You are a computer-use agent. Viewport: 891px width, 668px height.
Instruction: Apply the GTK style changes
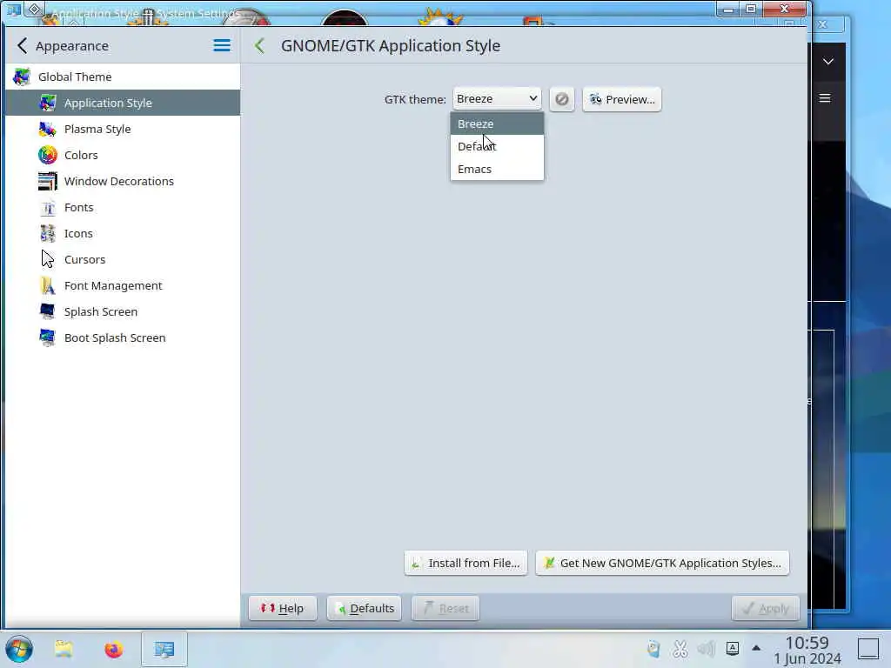point(766,608)
